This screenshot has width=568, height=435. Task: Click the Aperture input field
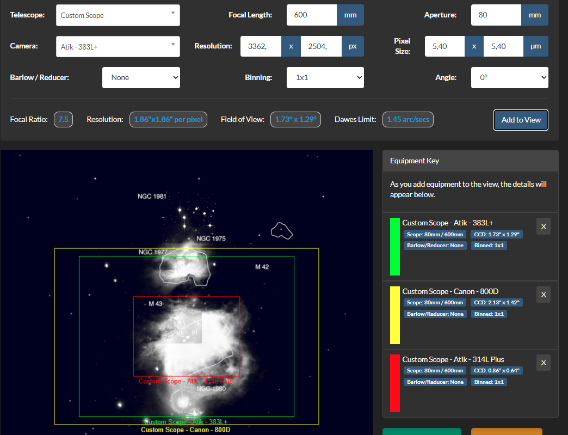coord(496,15)
